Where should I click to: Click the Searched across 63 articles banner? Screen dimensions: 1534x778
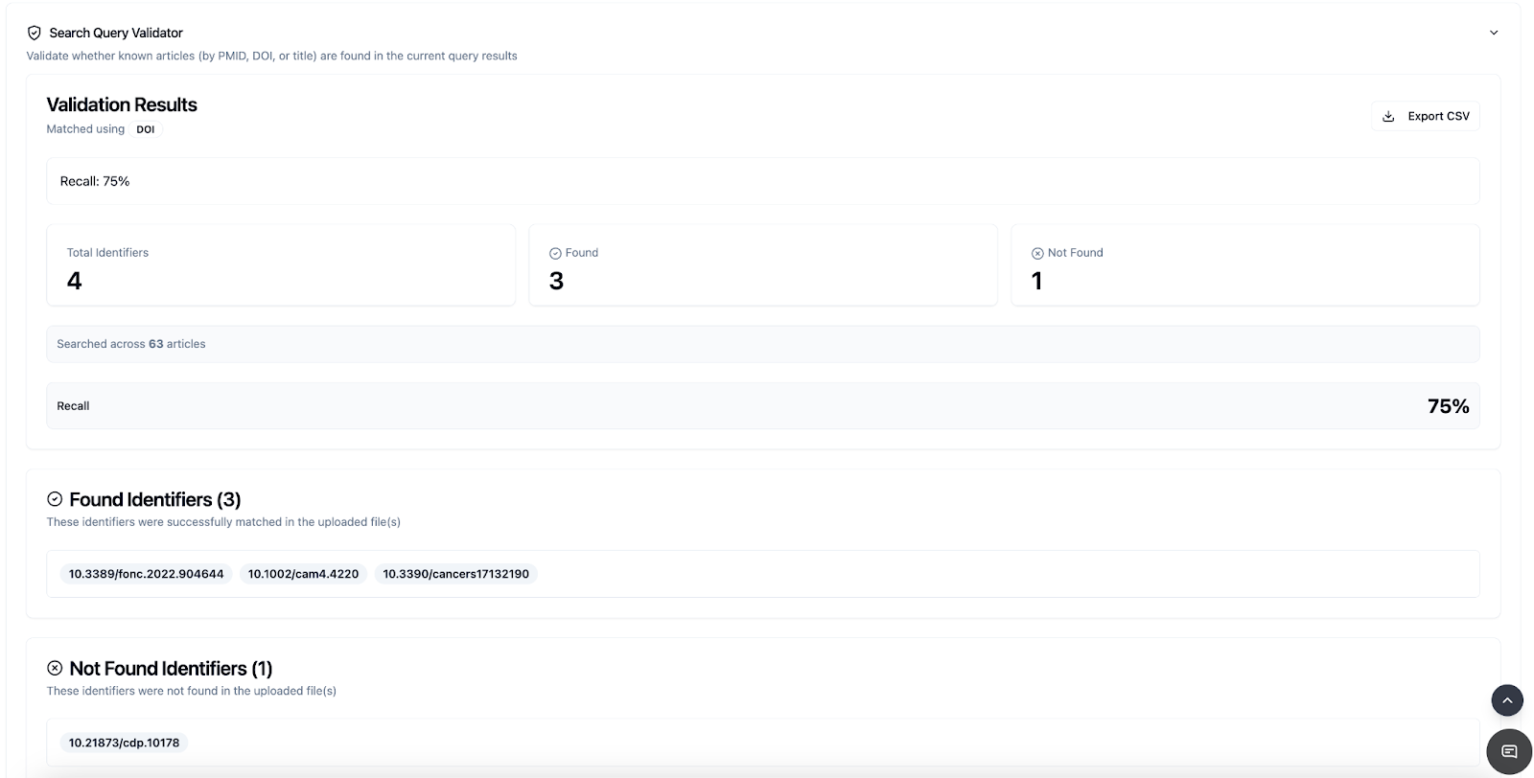click(762, 344)
